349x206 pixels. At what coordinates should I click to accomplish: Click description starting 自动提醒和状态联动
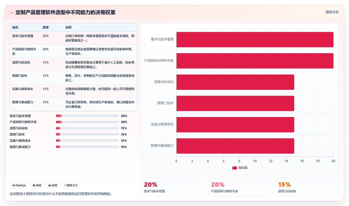pos(100,64)
